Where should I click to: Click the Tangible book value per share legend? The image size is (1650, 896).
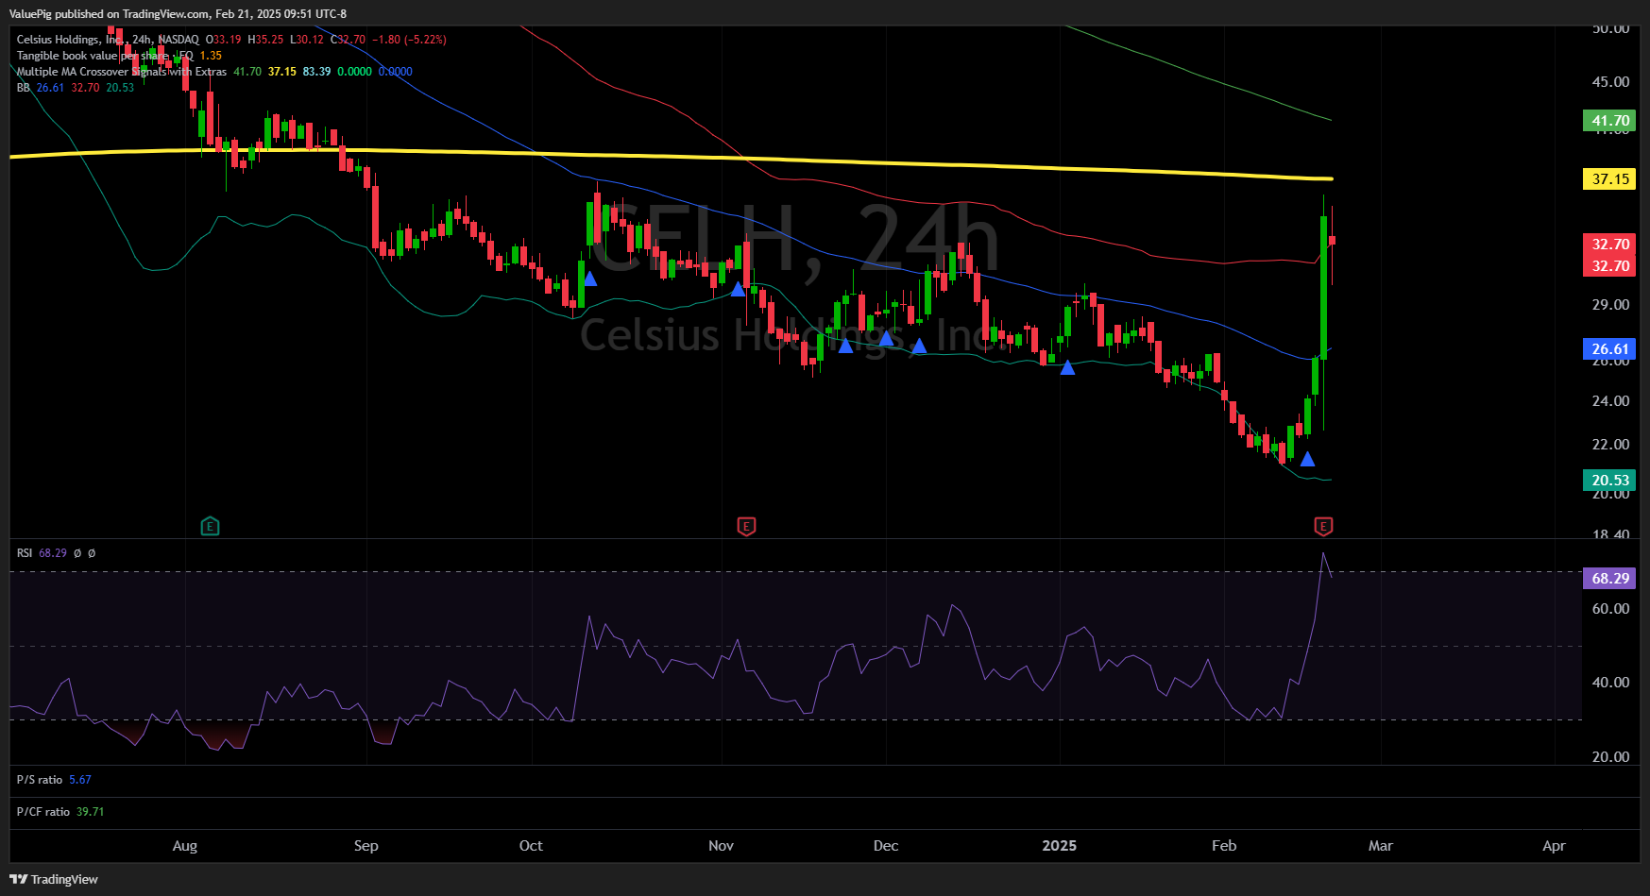coord(105,56)
